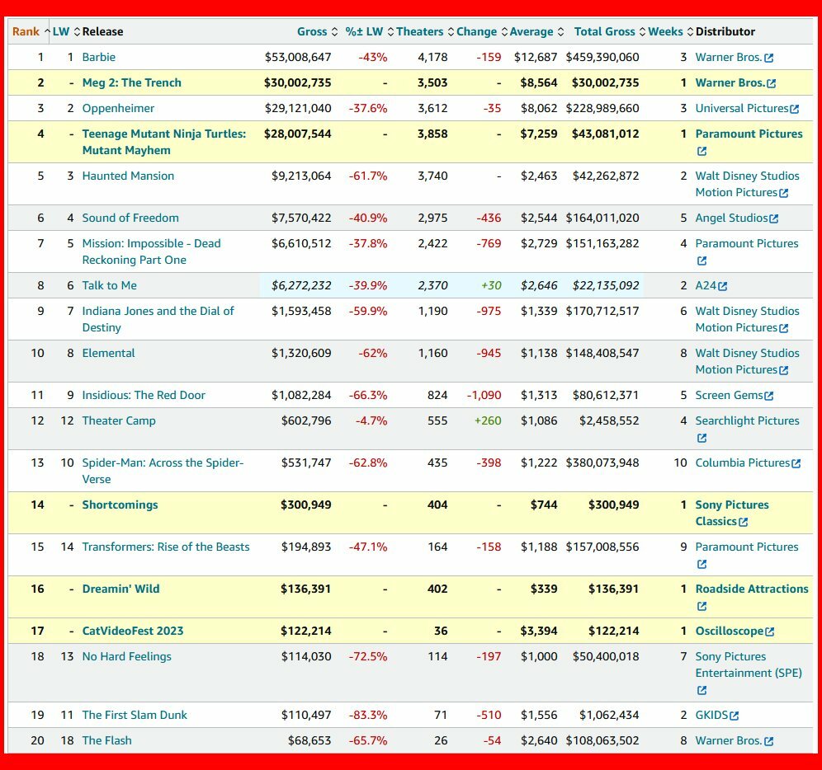Click external link icon beside Screen Gems
Screen dimensions: 822x770
tap(769, 396)
